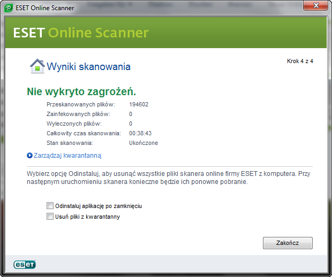Click the ESET Online Scanner title bar icon
332x277 pixels.
coord(8,8)
